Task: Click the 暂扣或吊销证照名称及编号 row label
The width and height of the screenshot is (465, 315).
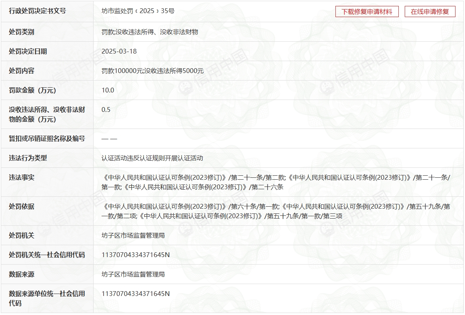Action: pos(47,138)
